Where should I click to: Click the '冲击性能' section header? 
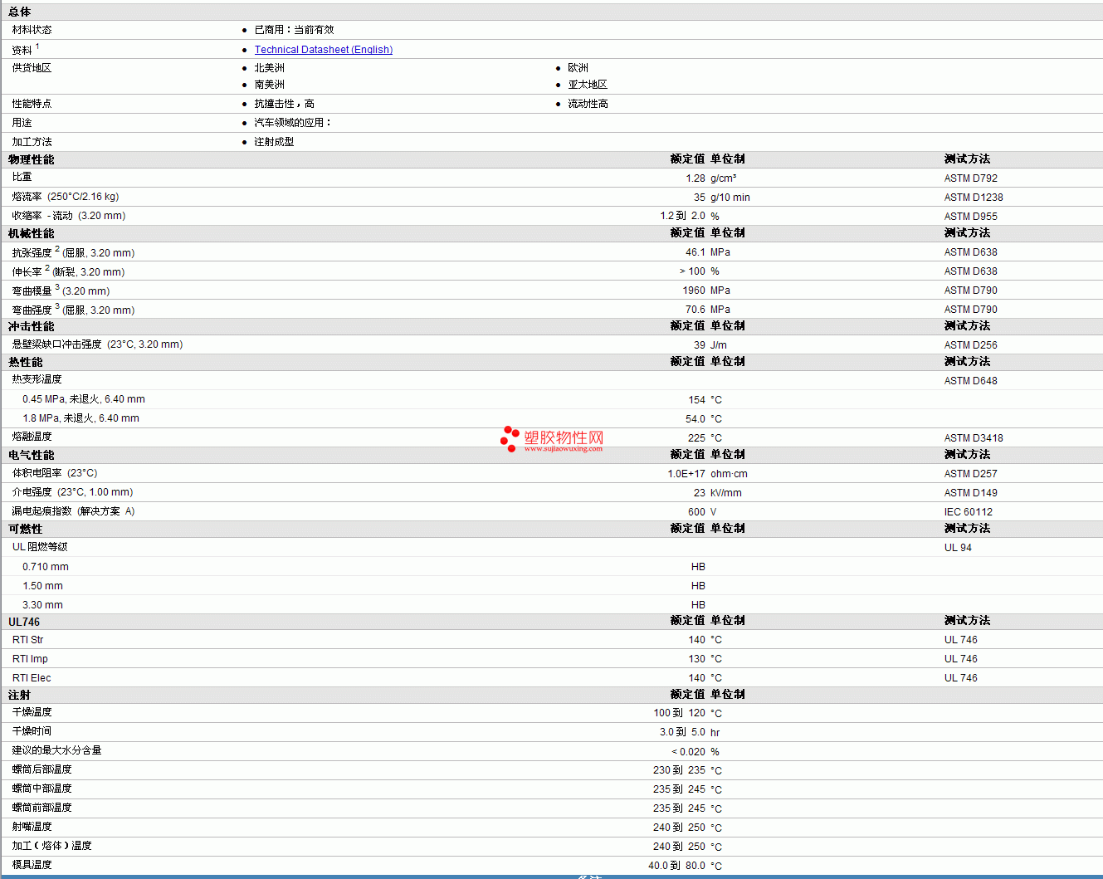pos(32,326)
